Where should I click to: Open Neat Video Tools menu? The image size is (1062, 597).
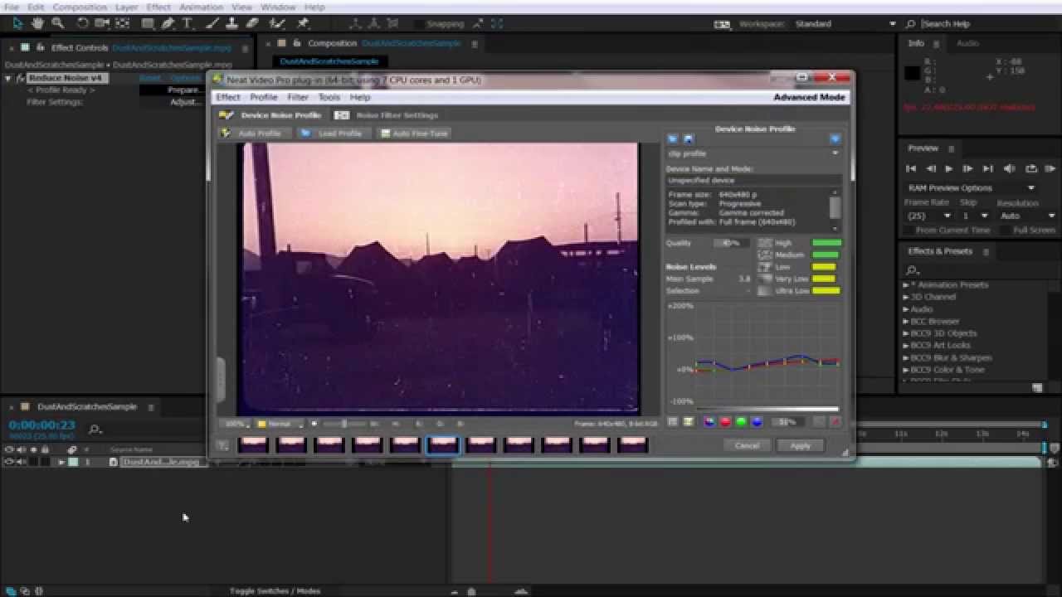pyautogui.click(x=329, y=97)
